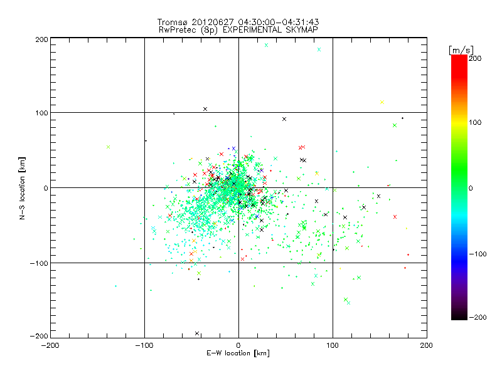Click the x-axis tick label '-200'

(50, 345)
